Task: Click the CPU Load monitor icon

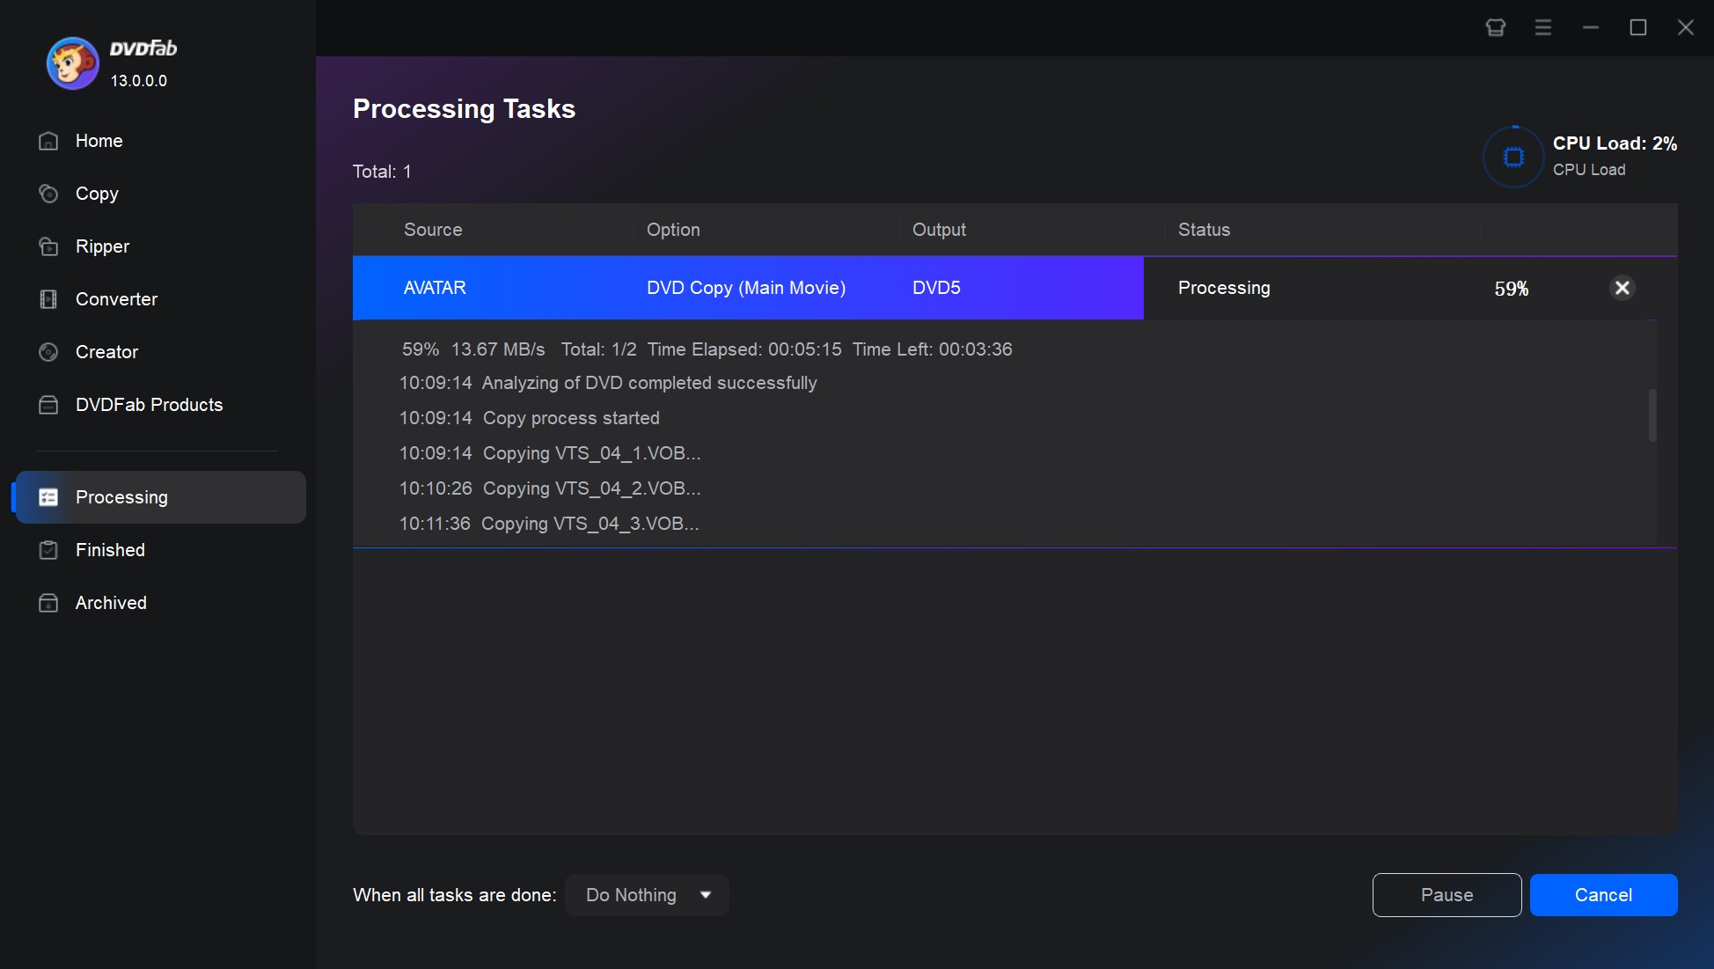Action: pos(1511,154)
